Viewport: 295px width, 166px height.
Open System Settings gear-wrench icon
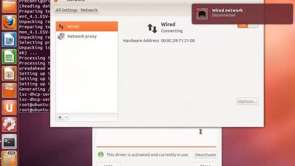pyautogui.click(x=9, y=125)
